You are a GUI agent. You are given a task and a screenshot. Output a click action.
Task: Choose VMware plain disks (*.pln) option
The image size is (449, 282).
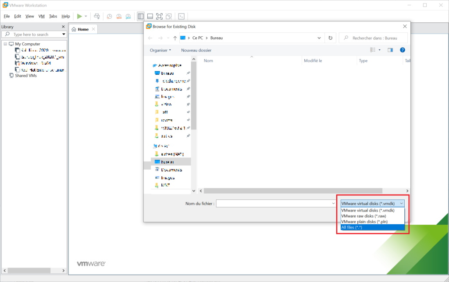coord(373,222)
